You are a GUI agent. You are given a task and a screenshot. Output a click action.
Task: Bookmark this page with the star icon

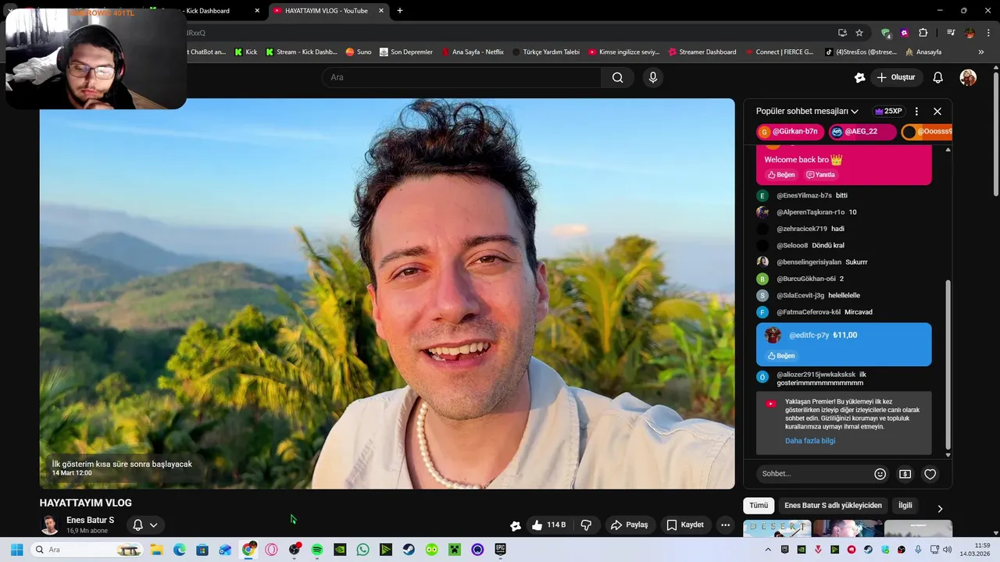point(859,33)
